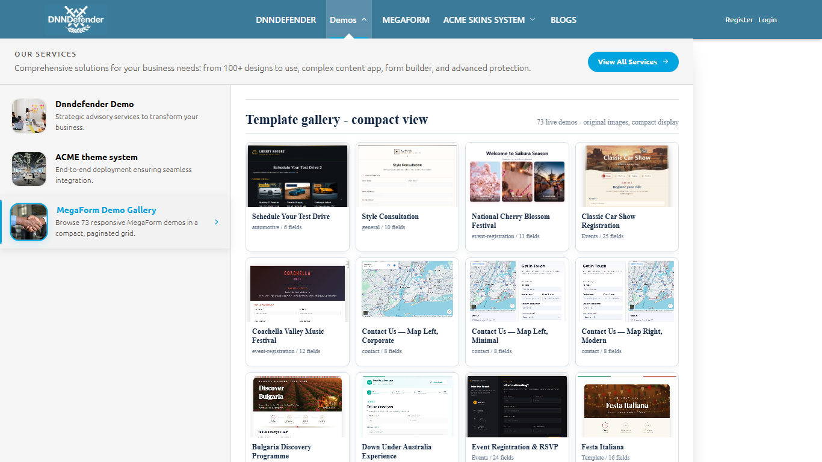This screenshot has height=462, width=822.
Task: Open the Bulgaria Discovery Programme thumbnail
Action: [298, 407]
